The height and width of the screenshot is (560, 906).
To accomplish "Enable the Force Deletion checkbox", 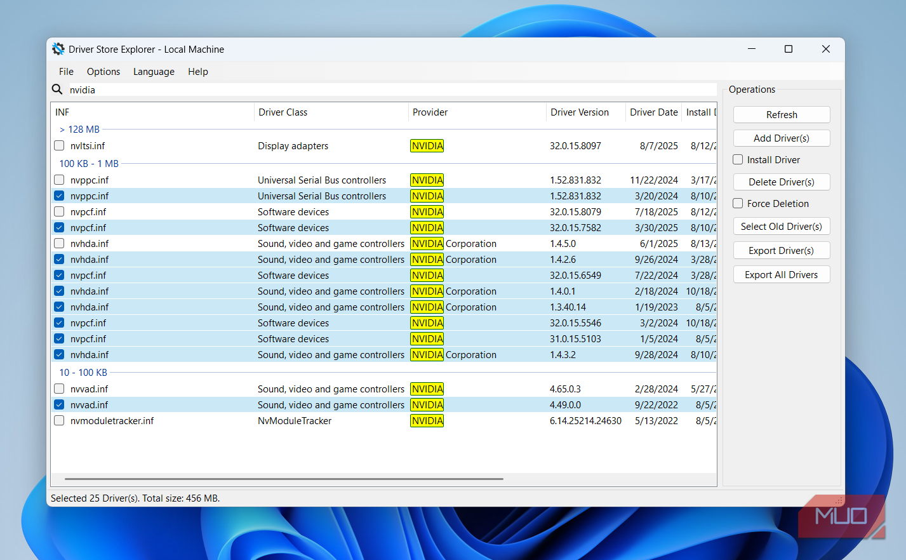I will coord(738,203).
